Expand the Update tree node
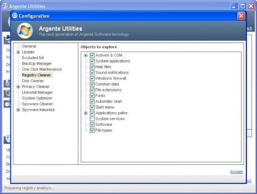 click(18, 52)
